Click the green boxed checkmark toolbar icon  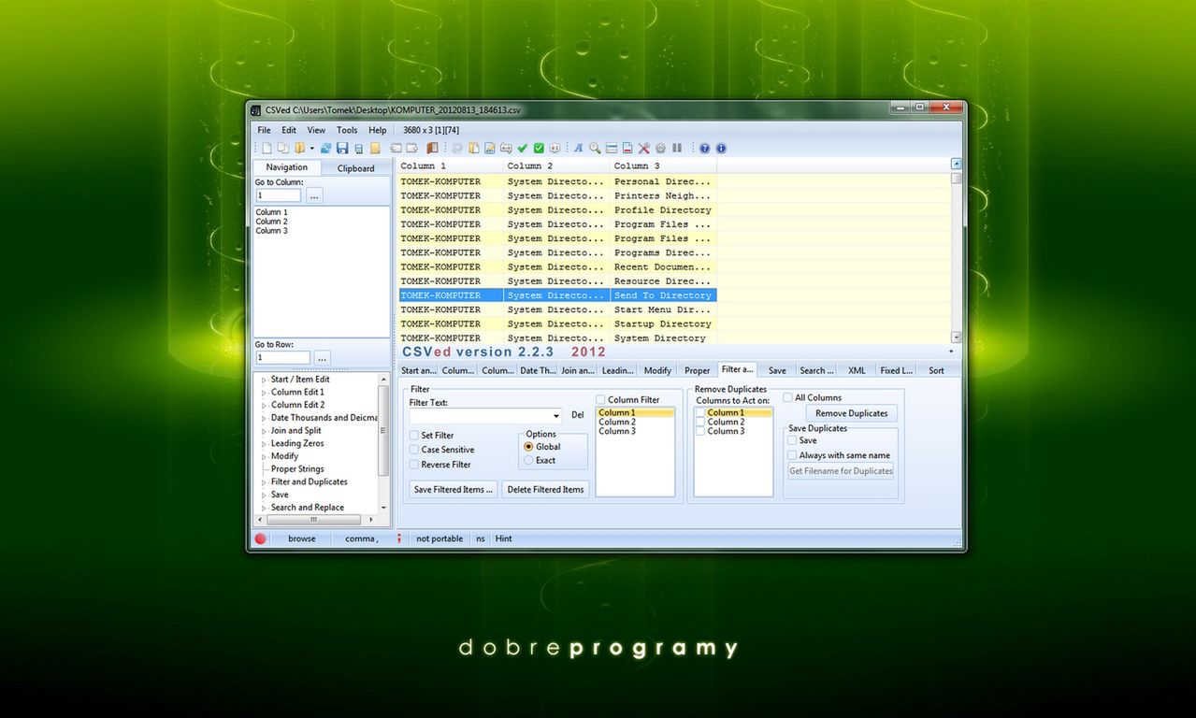(539, 148)
